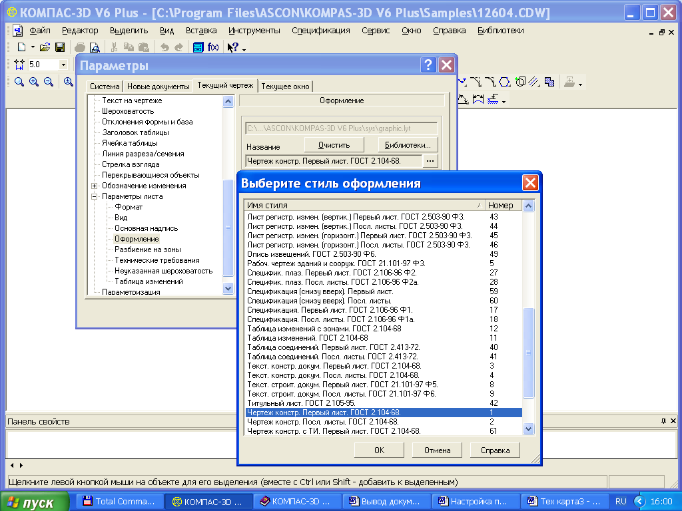Click the Paste icon in the toolbar
This screenshot has width=682, height=511.
tap(144, 47)
